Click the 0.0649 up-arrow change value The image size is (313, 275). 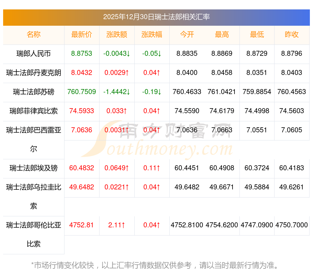coord(117,168)
